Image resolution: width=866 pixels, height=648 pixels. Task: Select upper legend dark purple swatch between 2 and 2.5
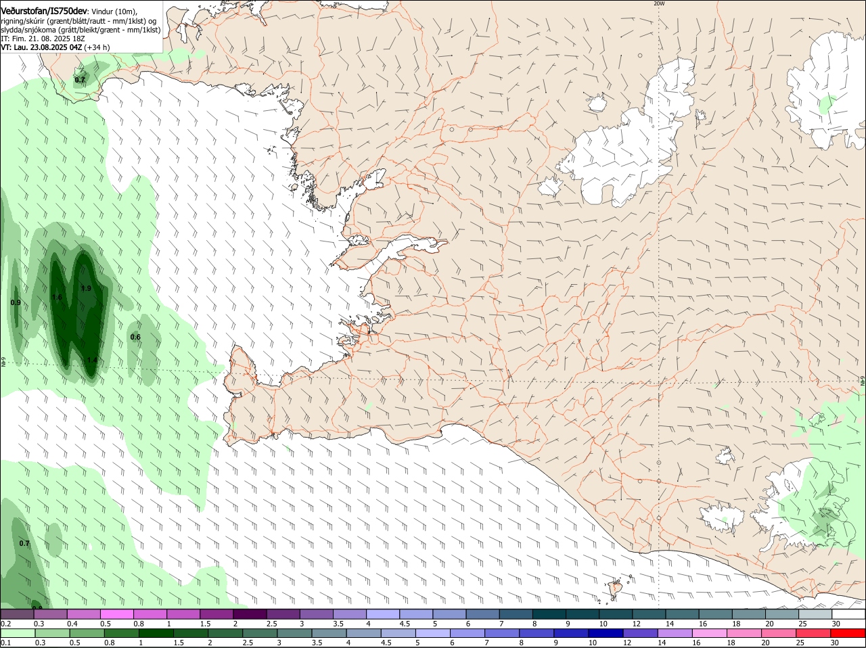pos(250,614)
